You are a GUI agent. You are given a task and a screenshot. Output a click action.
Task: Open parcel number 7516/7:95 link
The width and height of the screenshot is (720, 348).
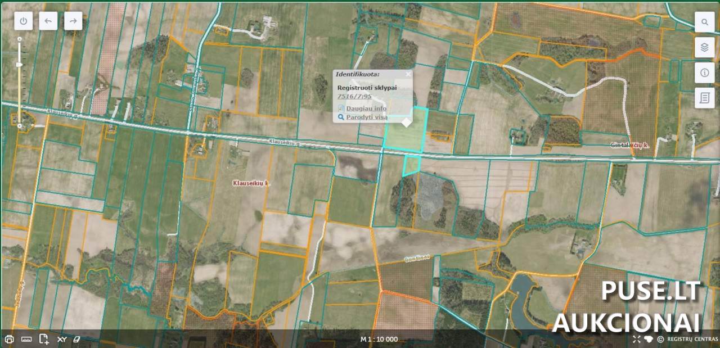[354, 96]
